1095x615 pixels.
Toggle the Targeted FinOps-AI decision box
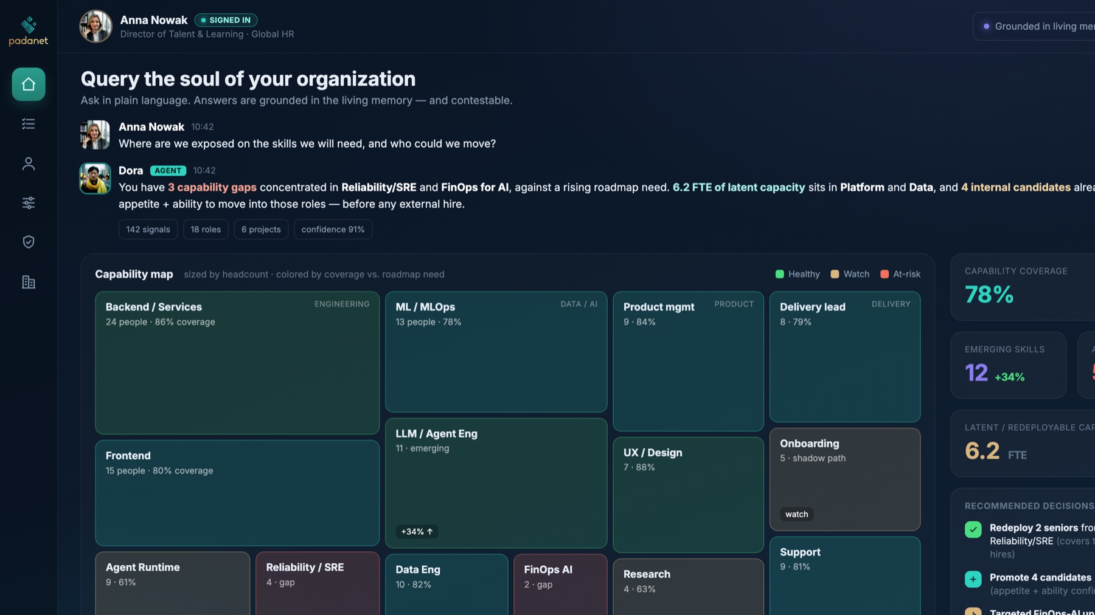[x=973, y=611]
